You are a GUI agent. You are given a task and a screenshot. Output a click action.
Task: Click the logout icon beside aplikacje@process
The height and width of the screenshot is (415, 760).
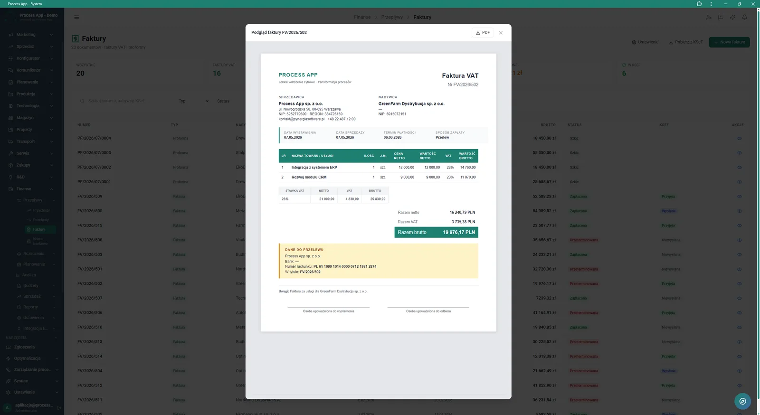tap(59, 407)
